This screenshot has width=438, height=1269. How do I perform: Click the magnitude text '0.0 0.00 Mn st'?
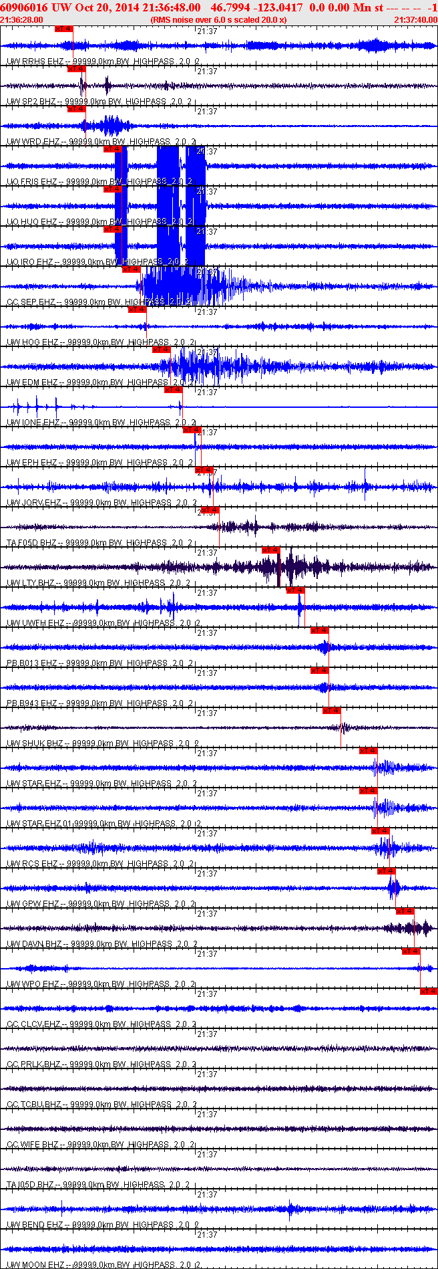[x=347, y=7]
